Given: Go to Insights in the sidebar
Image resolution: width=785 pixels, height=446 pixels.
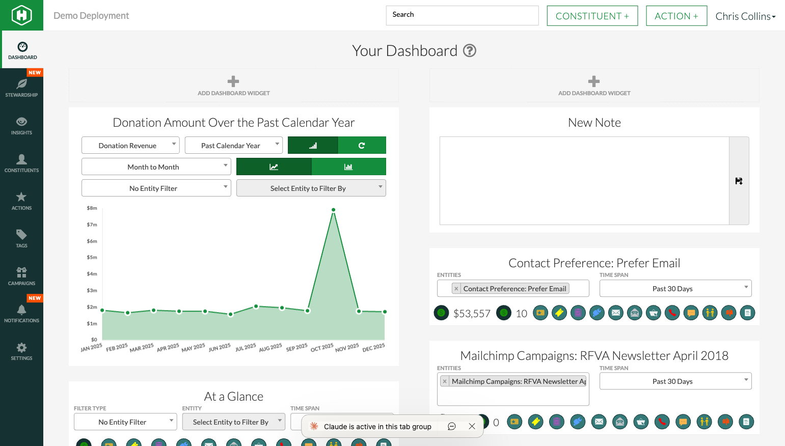Looking at the screenshot, I should [21, 125].
